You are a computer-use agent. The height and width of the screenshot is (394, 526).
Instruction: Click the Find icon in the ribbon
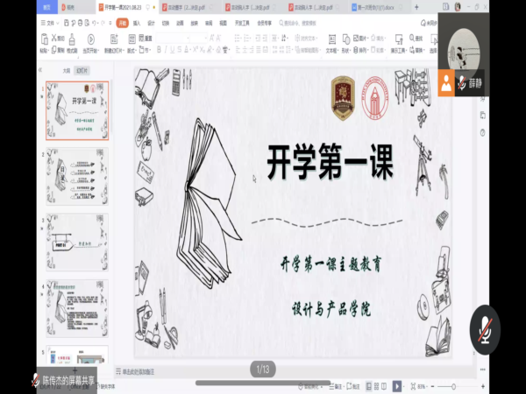coord(417,39)
